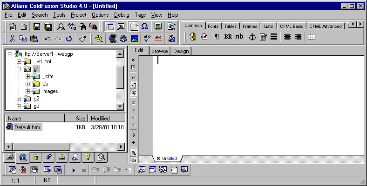367x186 pixels.
Task: Click the right align icon
Action: pyautogui.click(x=298, y=37)
